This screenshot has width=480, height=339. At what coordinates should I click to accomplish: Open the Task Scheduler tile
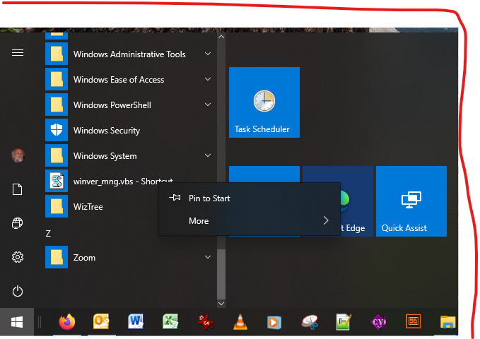264,102
